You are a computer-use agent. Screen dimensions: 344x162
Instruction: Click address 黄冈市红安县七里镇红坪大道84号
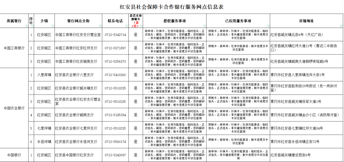coord(307,128)
